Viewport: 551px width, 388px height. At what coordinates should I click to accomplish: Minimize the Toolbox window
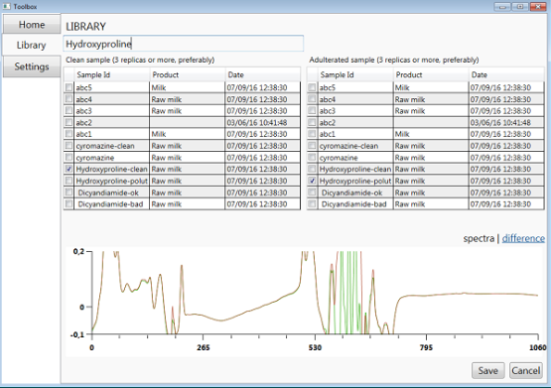click(x=502, y=7)
